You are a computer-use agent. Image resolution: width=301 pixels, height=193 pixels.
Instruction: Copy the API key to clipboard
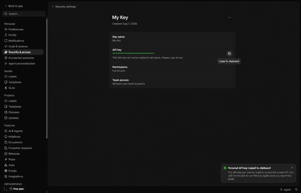[229, 54]
